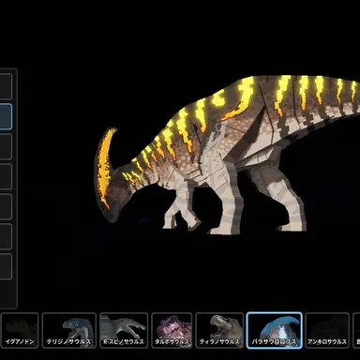The width and height of the screenshot is (360, 360).
Task: Select the タルボサウルス dinosaur thumbnail
Action: coord(172,330)
